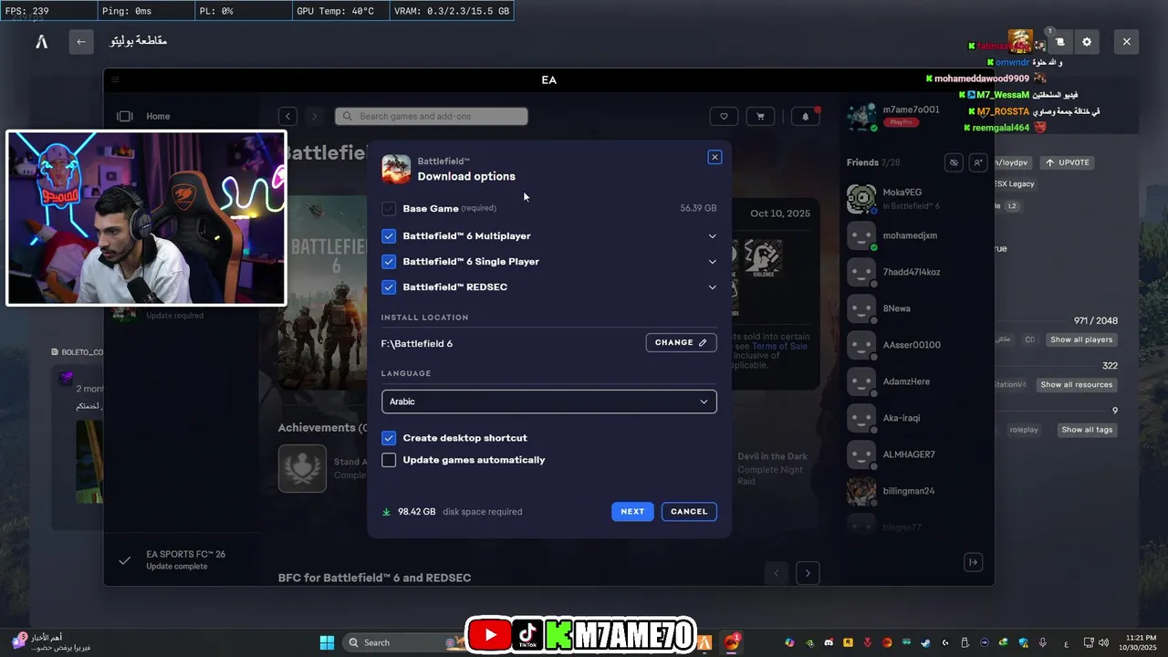Click CANCEL in Download options

689,512
